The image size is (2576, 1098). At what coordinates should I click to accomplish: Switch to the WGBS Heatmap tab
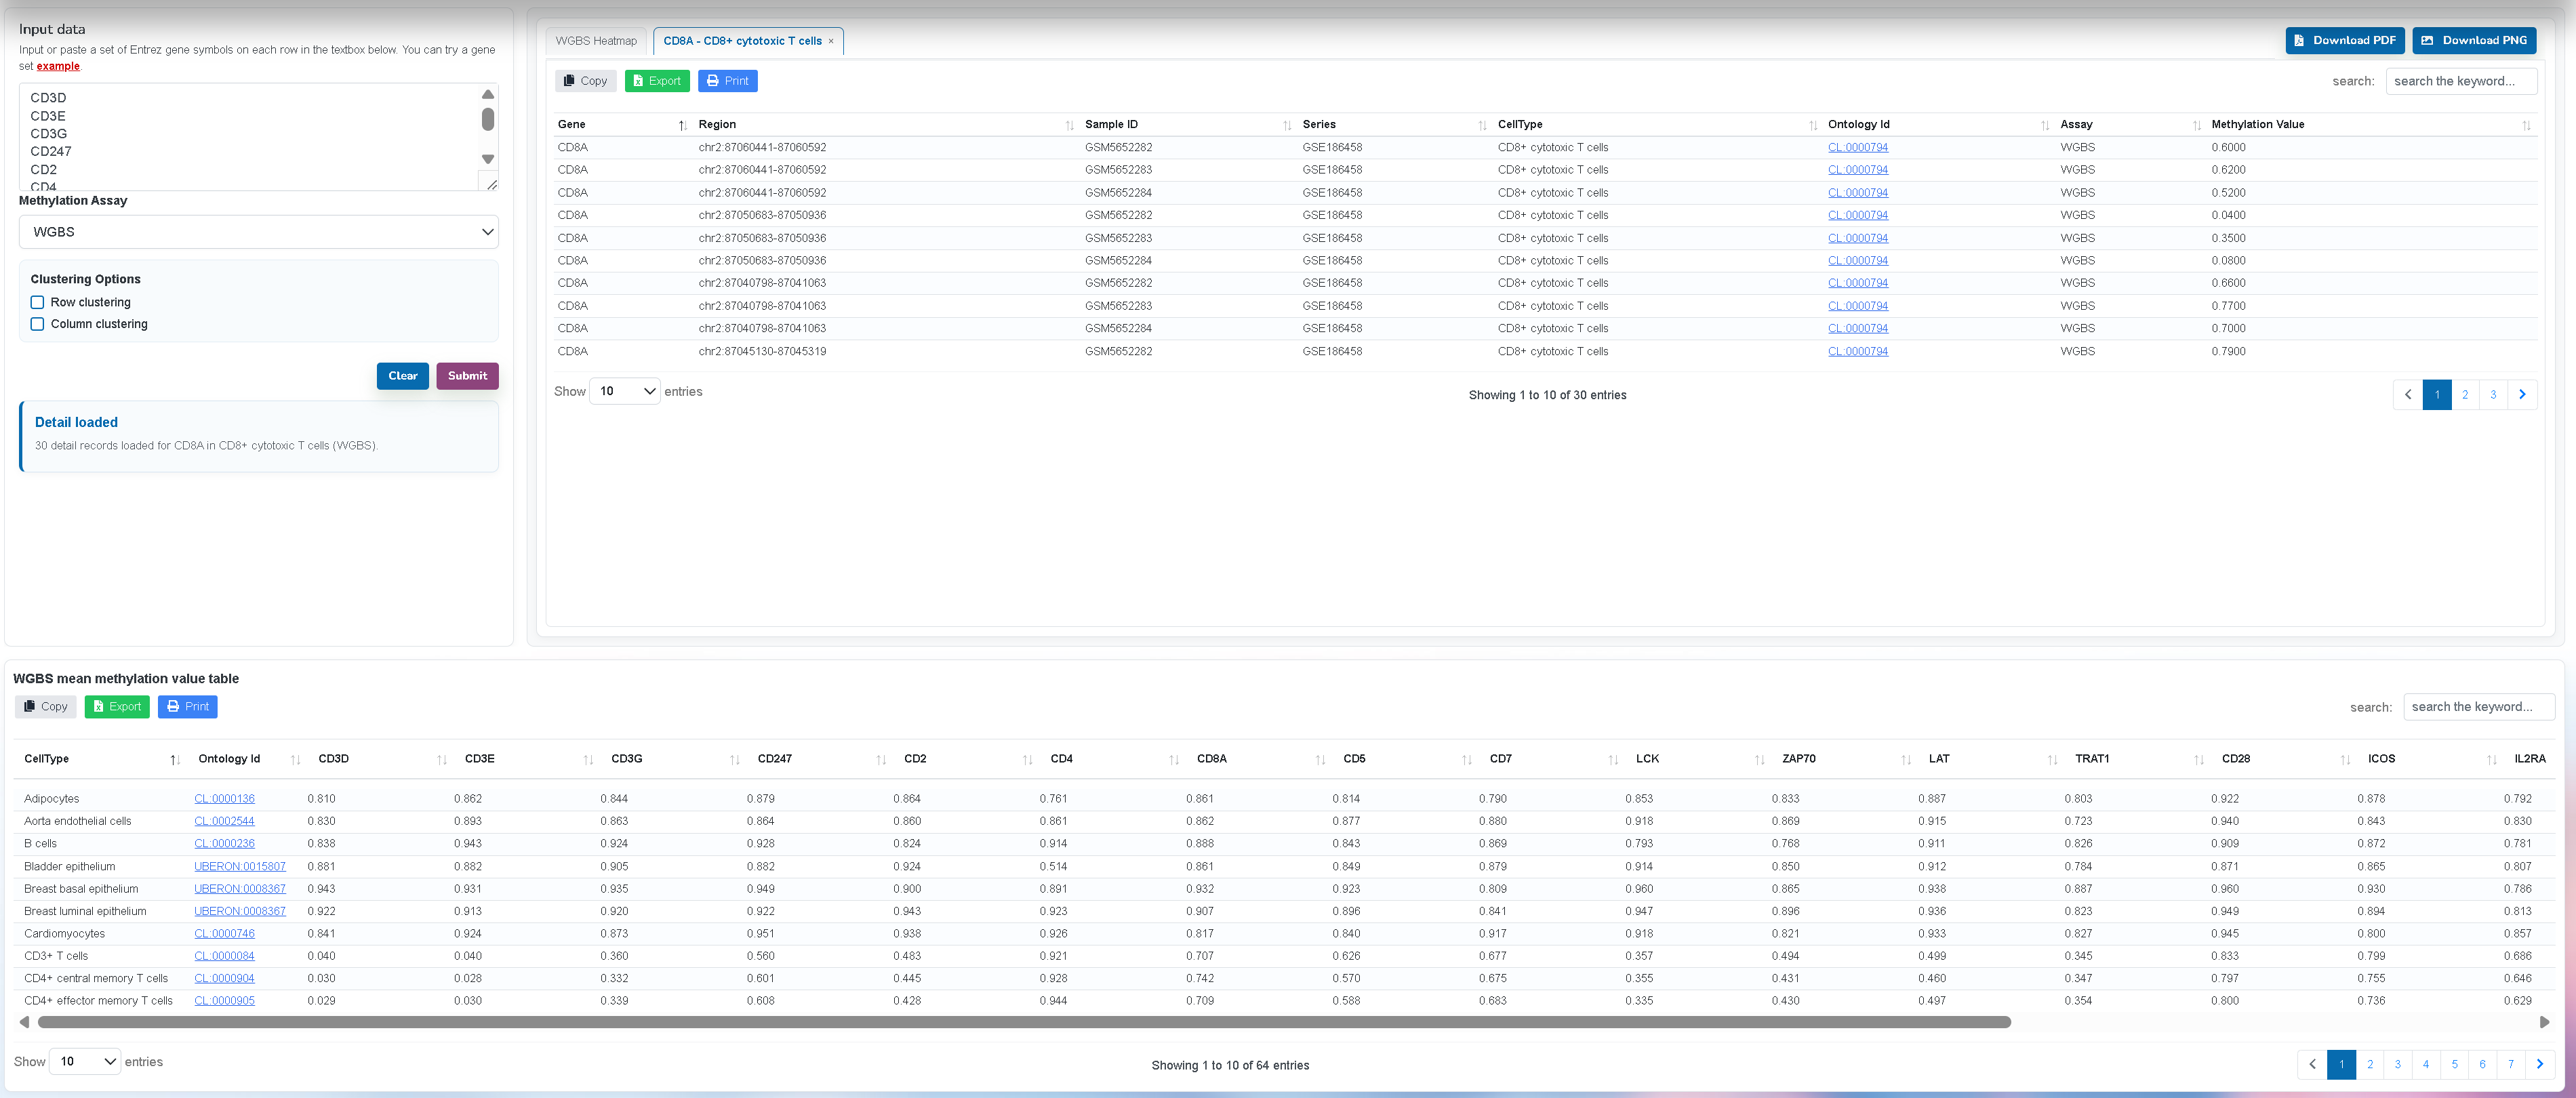coord(596,41)
